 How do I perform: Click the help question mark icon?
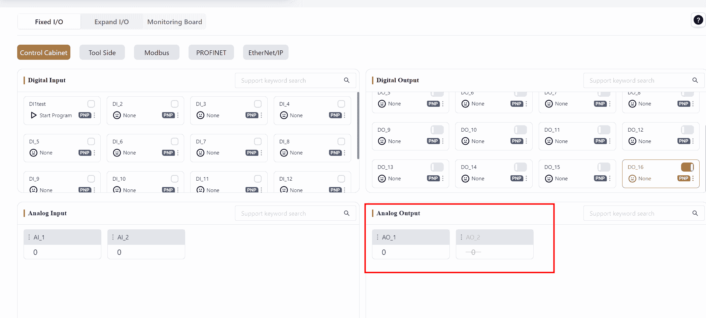[x=698, y=20]
